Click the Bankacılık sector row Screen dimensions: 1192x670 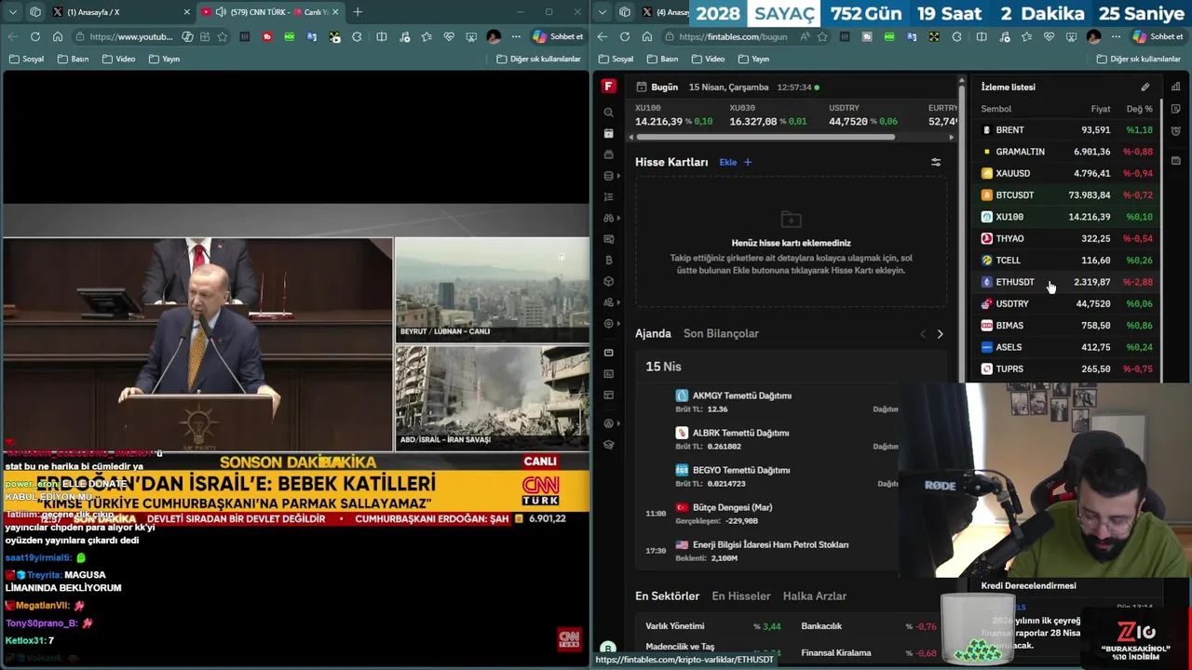click(868, 626)
